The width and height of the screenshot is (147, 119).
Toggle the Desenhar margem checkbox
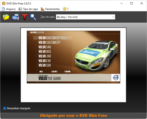click(x=5, y=108)
